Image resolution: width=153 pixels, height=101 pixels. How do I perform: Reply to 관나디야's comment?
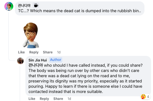coord(34,52)
